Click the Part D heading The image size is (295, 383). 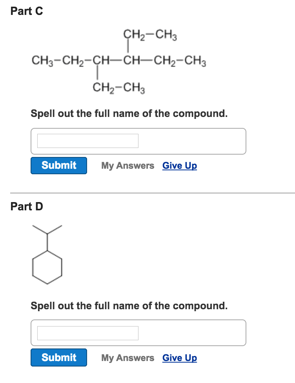pos(26,207)
